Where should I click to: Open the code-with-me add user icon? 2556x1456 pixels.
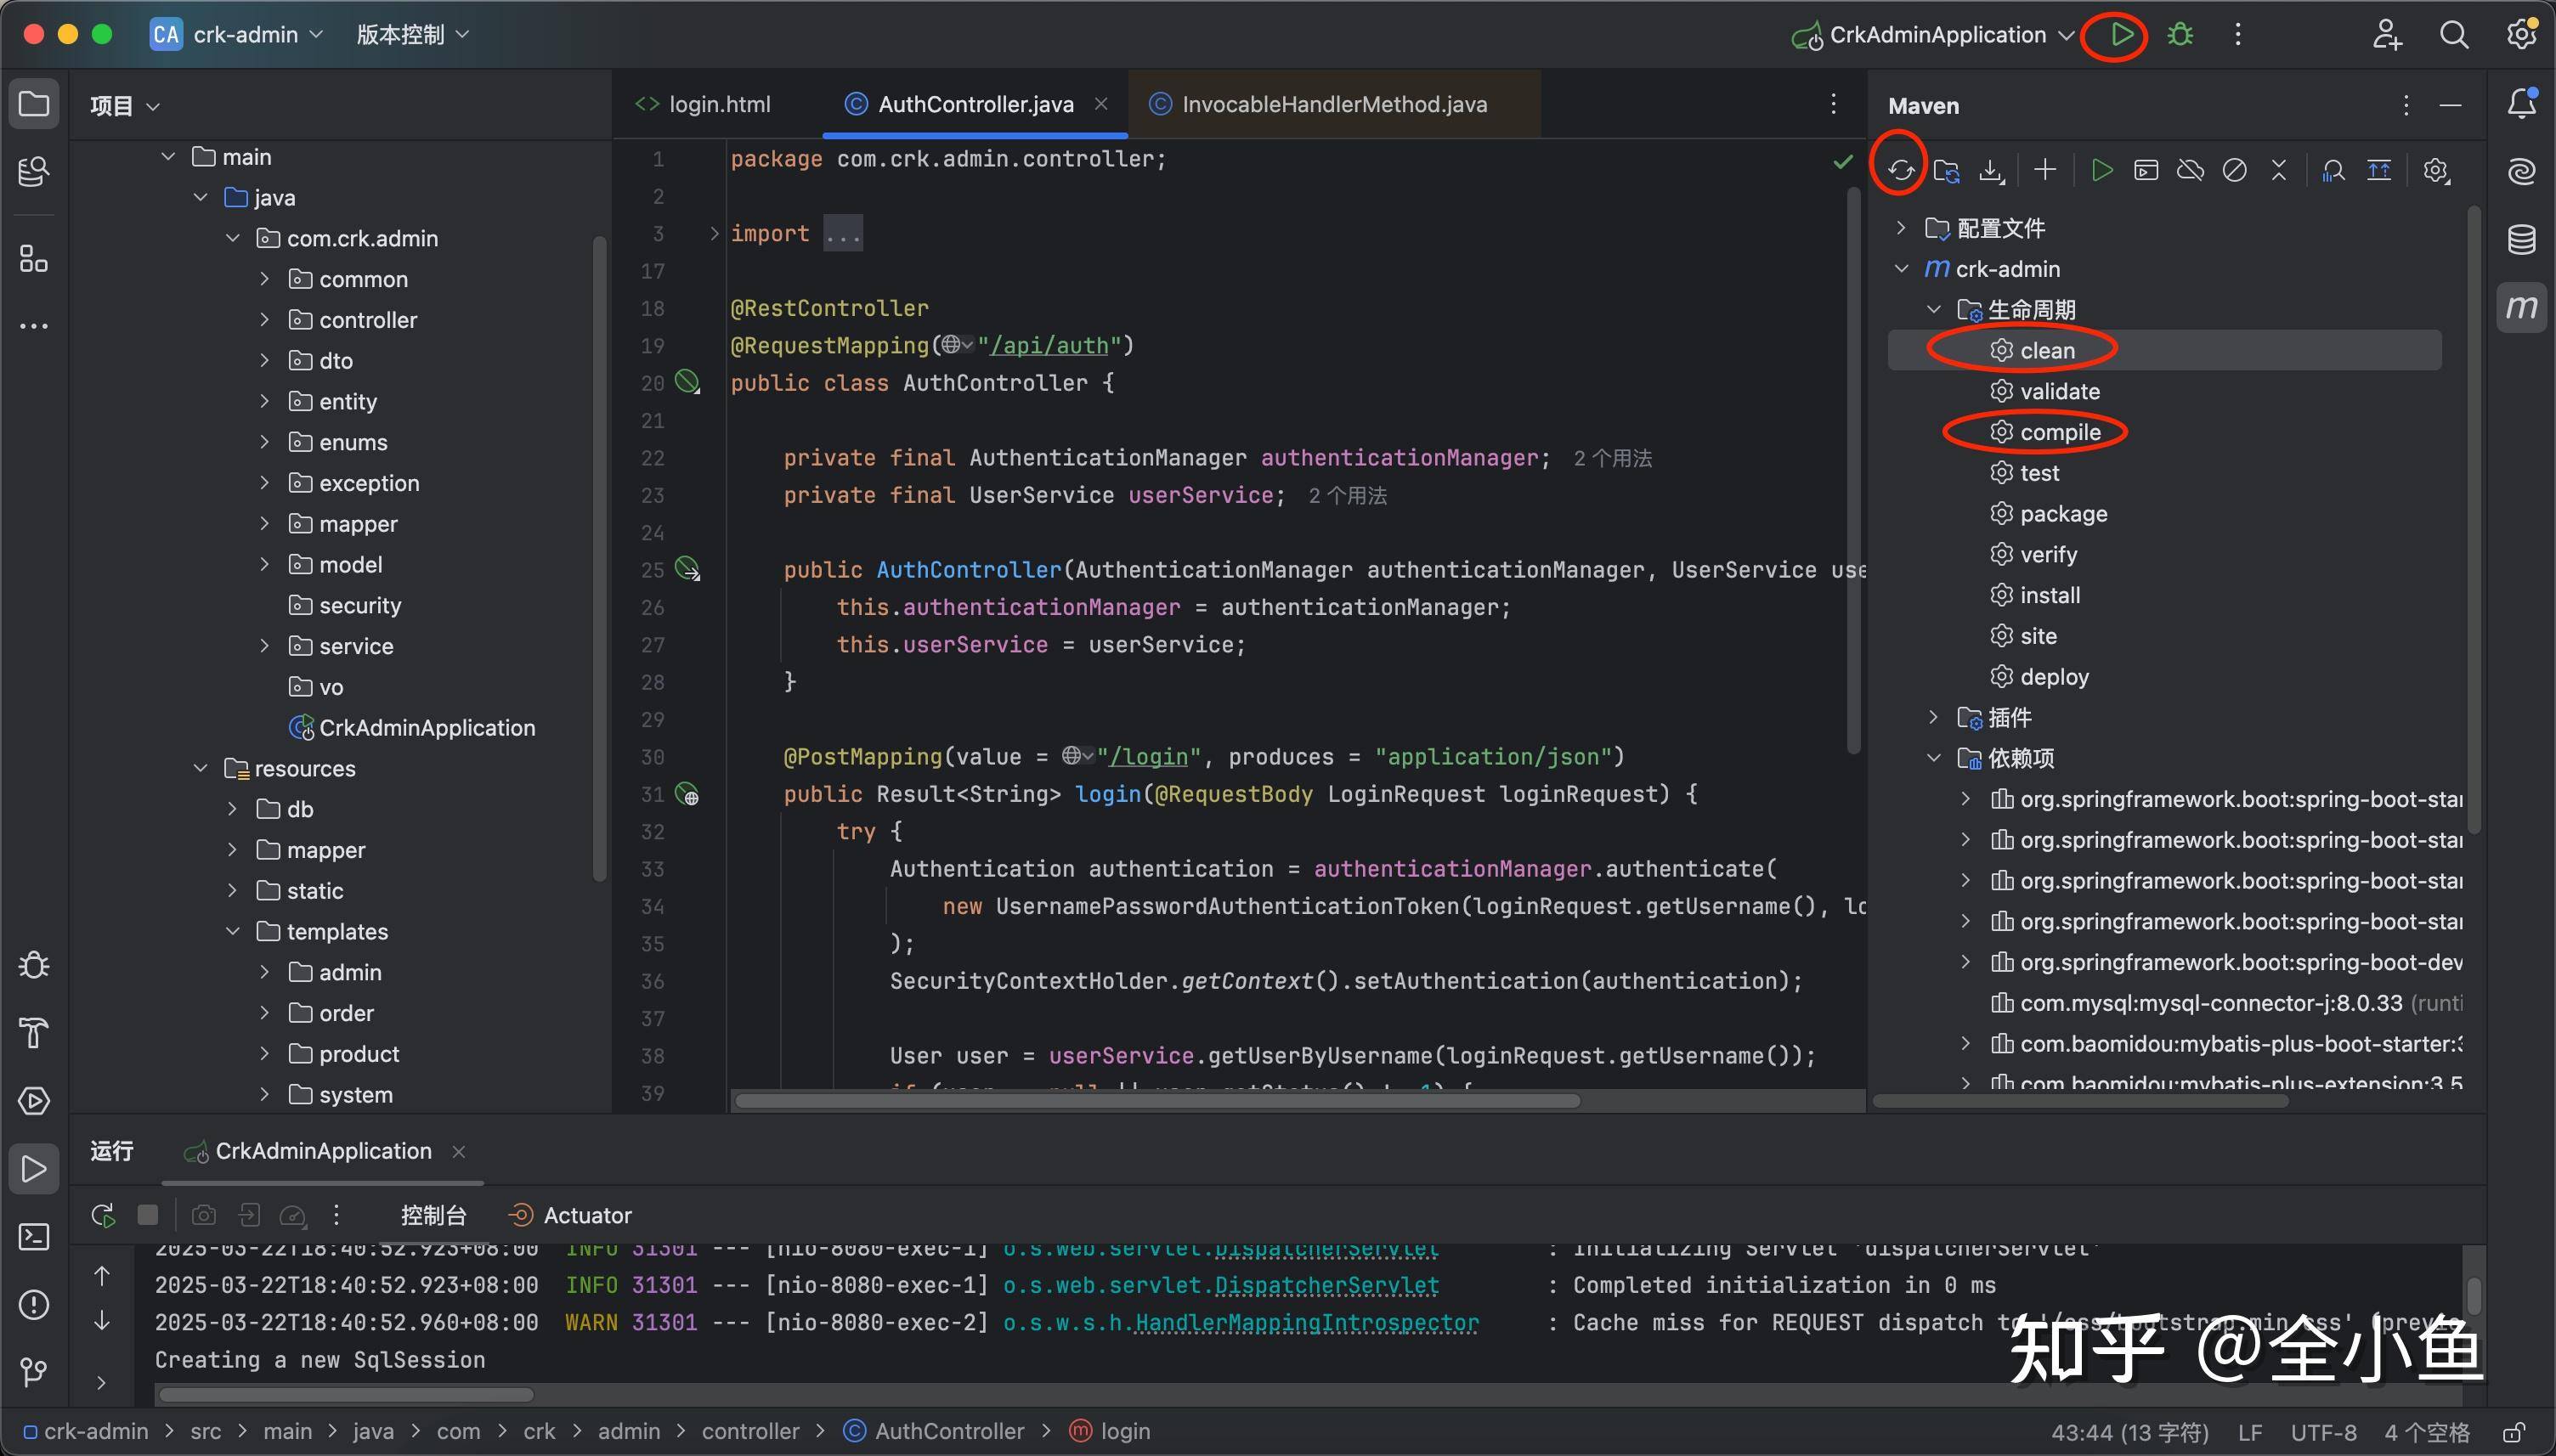(2387, 35)
